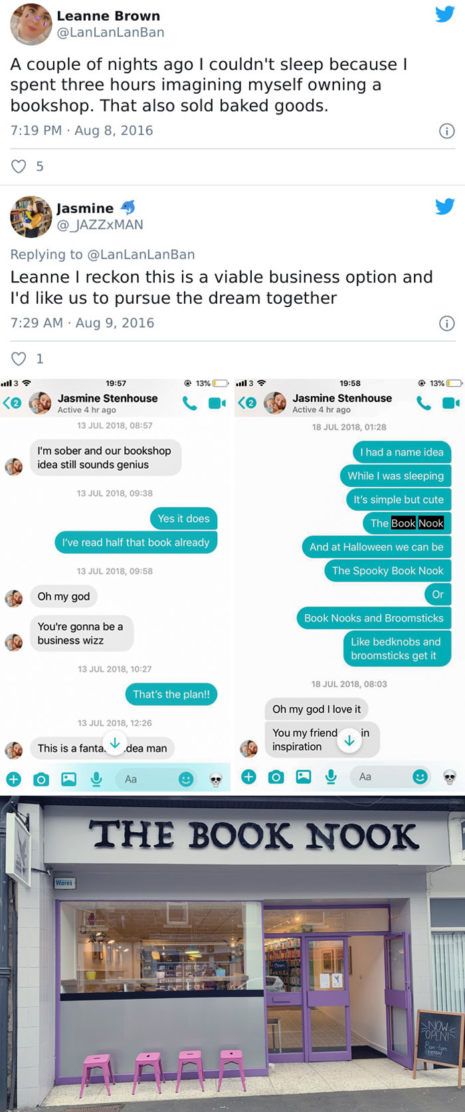This screenshot has width=465, height=1112.
Task: Open info icon on Jasmine's reply
Action: (x=447, y=324)
